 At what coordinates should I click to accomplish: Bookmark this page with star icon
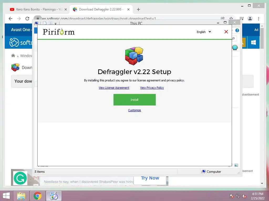231,18
